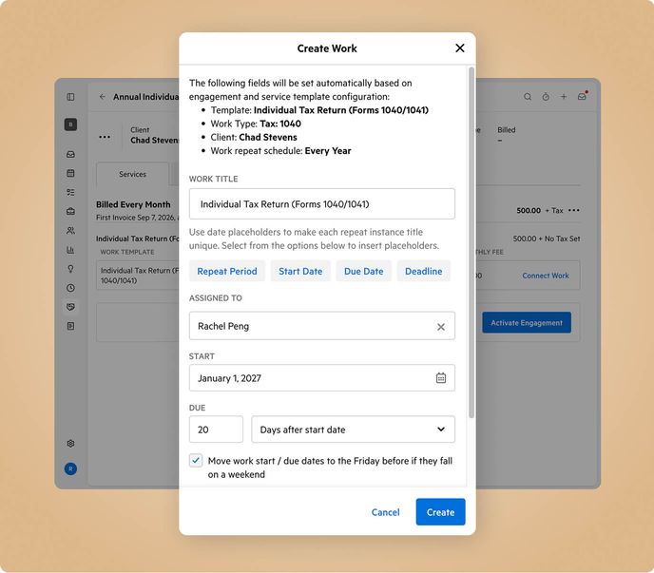This screenshot has height=573, width=654.
Task: Open the Assigned To Rachel Peng selector
Action: pos(322,326)
